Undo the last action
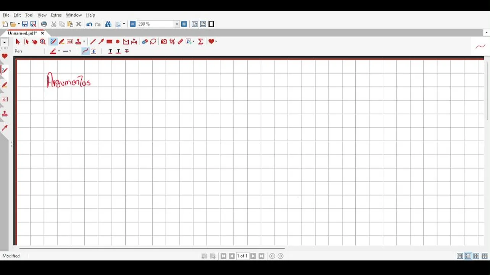 click(x=89, y=24)
